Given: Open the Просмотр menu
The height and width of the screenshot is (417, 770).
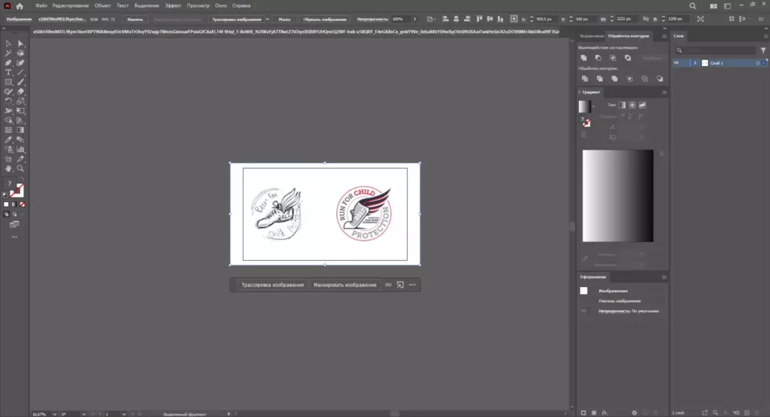Looking at the screenshot, I should tap(199, 6).
